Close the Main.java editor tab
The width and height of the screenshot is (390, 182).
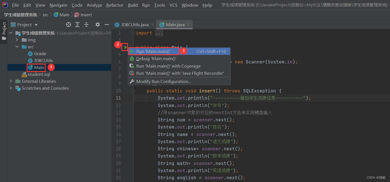pos(189,25)
